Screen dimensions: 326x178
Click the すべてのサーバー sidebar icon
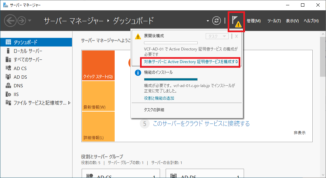click(x=8, y=60)
